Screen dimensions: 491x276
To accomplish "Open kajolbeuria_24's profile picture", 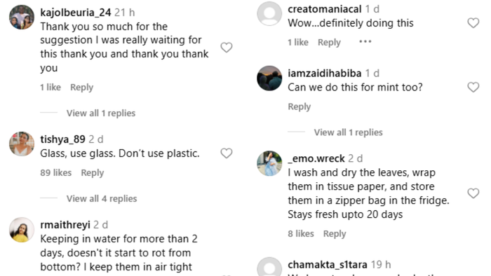I will coord(22,18).
